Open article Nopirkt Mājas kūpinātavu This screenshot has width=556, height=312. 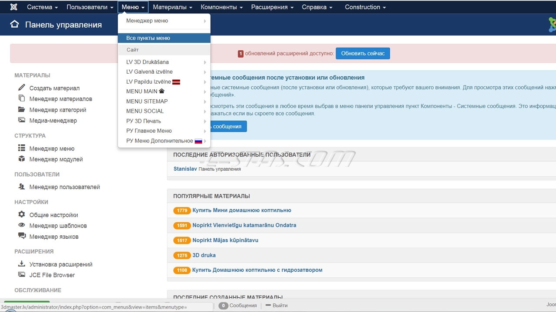click(225, 240)
